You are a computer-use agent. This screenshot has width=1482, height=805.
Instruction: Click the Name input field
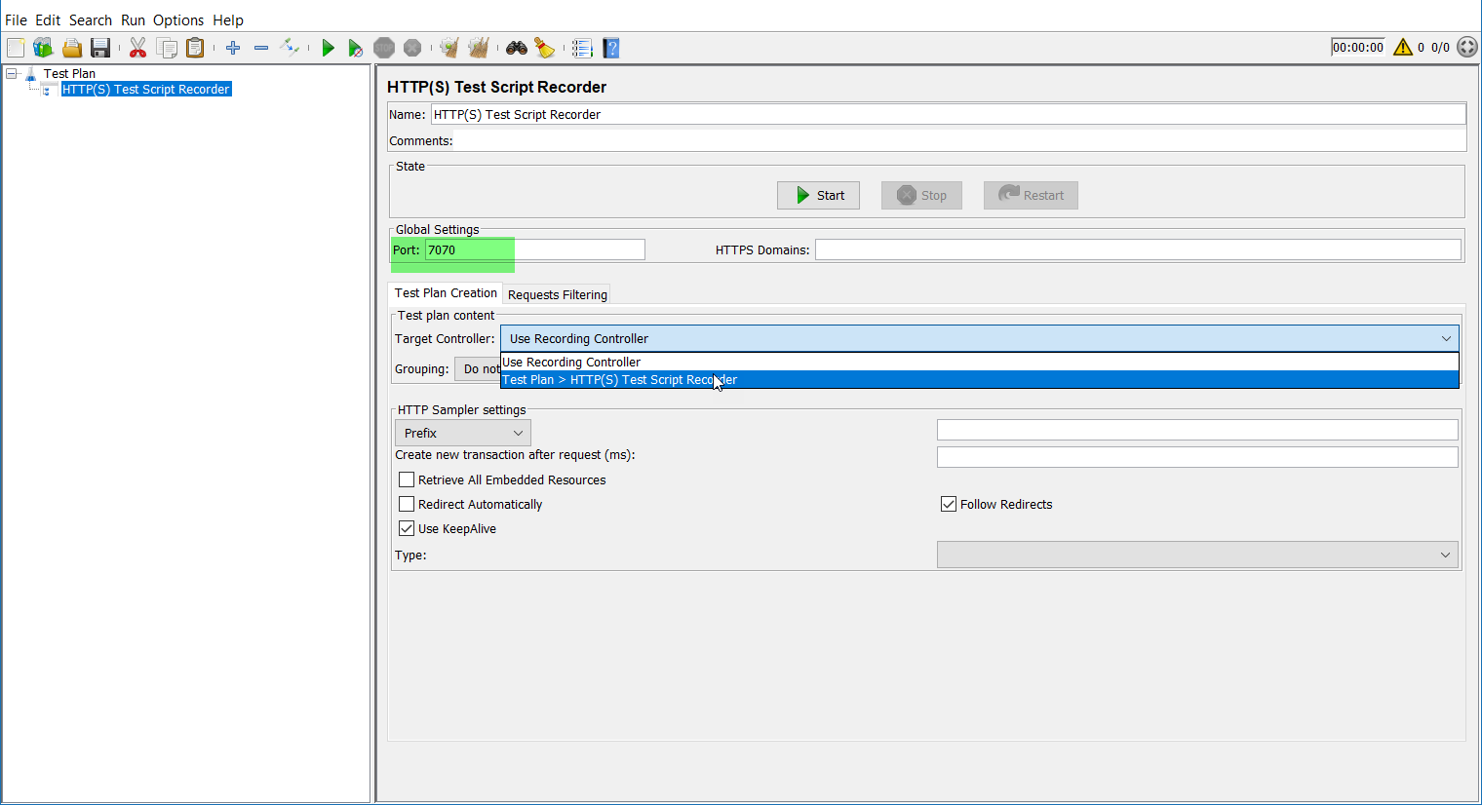pyautogui.click(x=948, y=114)
